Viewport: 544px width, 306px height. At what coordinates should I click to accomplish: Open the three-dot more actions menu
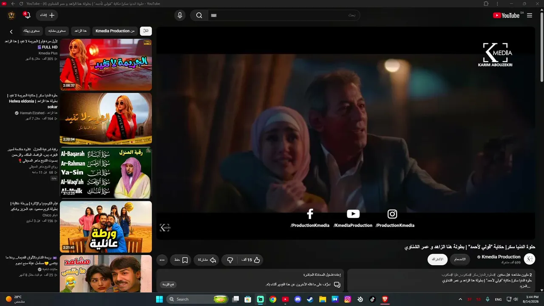point(162,260)
